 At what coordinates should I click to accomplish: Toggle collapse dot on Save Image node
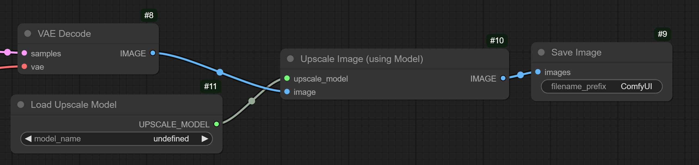[x=541, y=52]
